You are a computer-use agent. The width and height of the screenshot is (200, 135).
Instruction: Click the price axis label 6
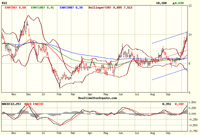(189, 92)
